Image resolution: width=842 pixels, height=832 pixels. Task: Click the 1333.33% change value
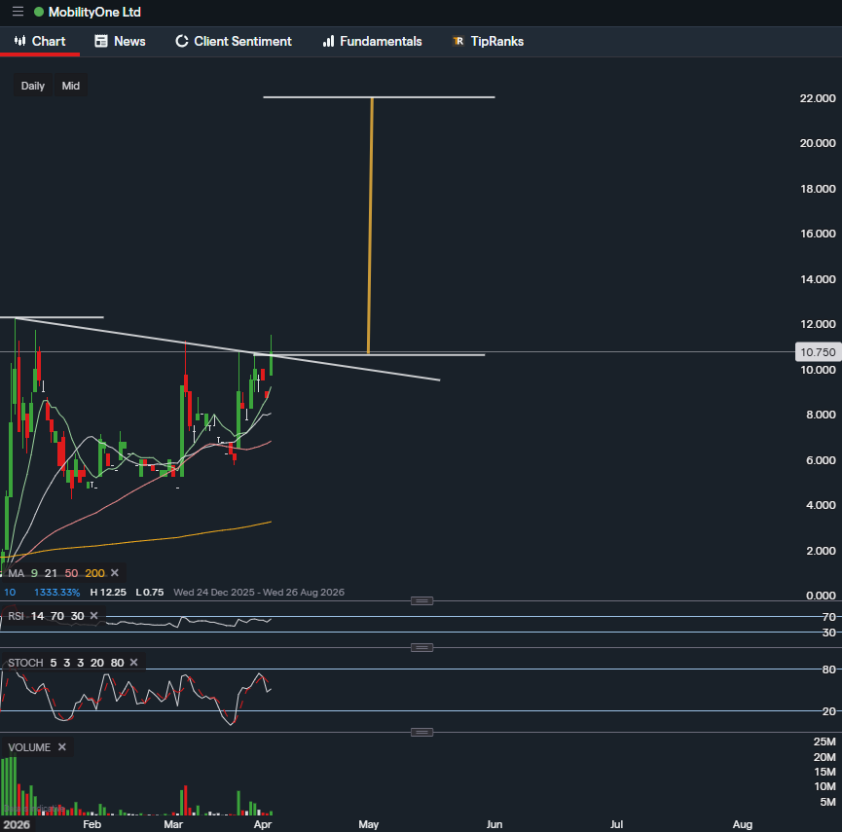coord(56,592)
